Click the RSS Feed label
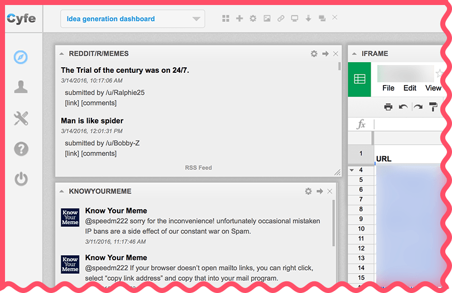 click(x=198, y=168)
